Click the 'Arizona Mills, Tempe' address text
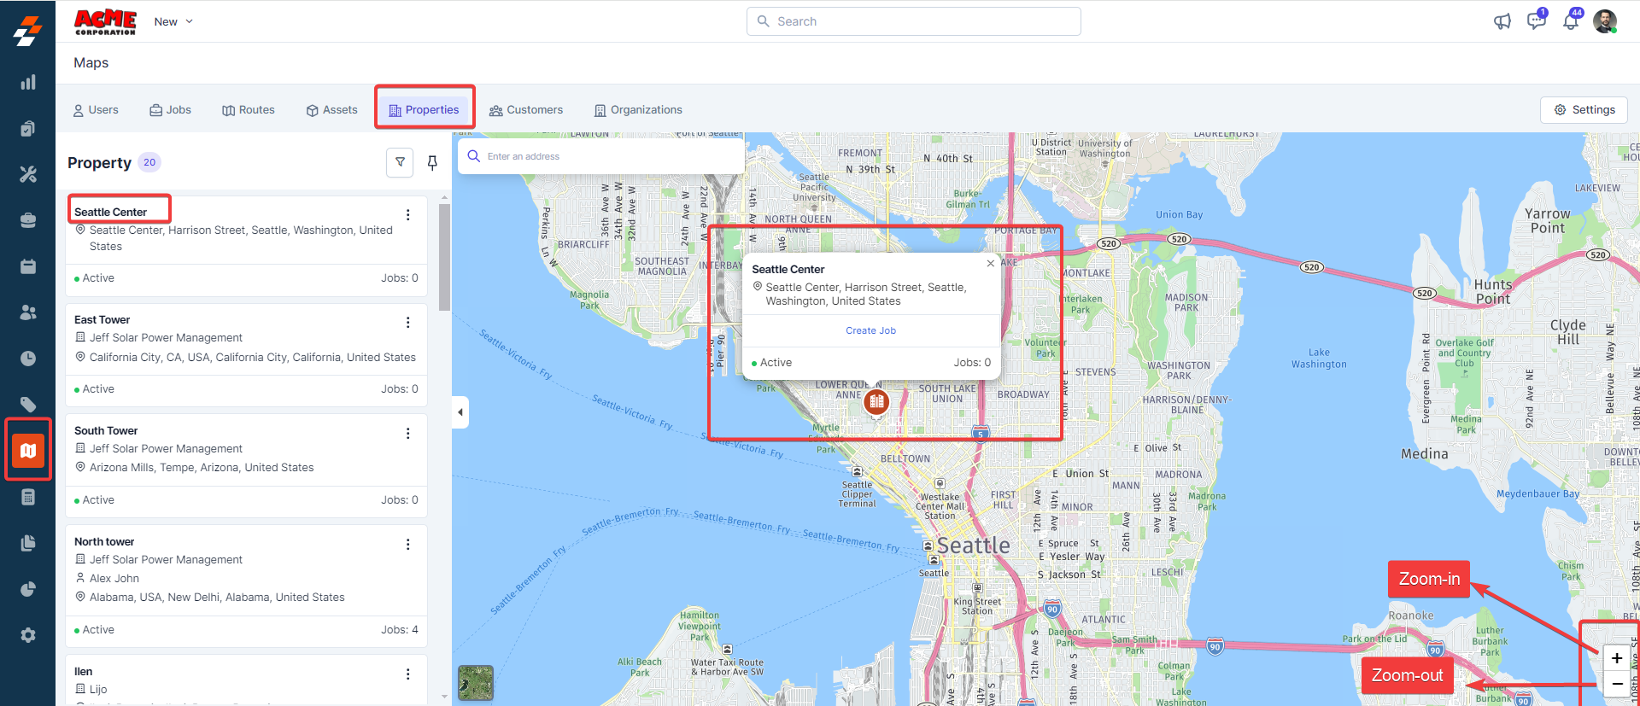This screenshot has height=706, width=1640. [x=202, y=468]
